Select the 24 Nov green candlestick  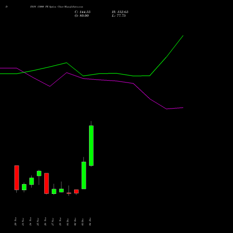pyautogui.click(x=32, y=181)
